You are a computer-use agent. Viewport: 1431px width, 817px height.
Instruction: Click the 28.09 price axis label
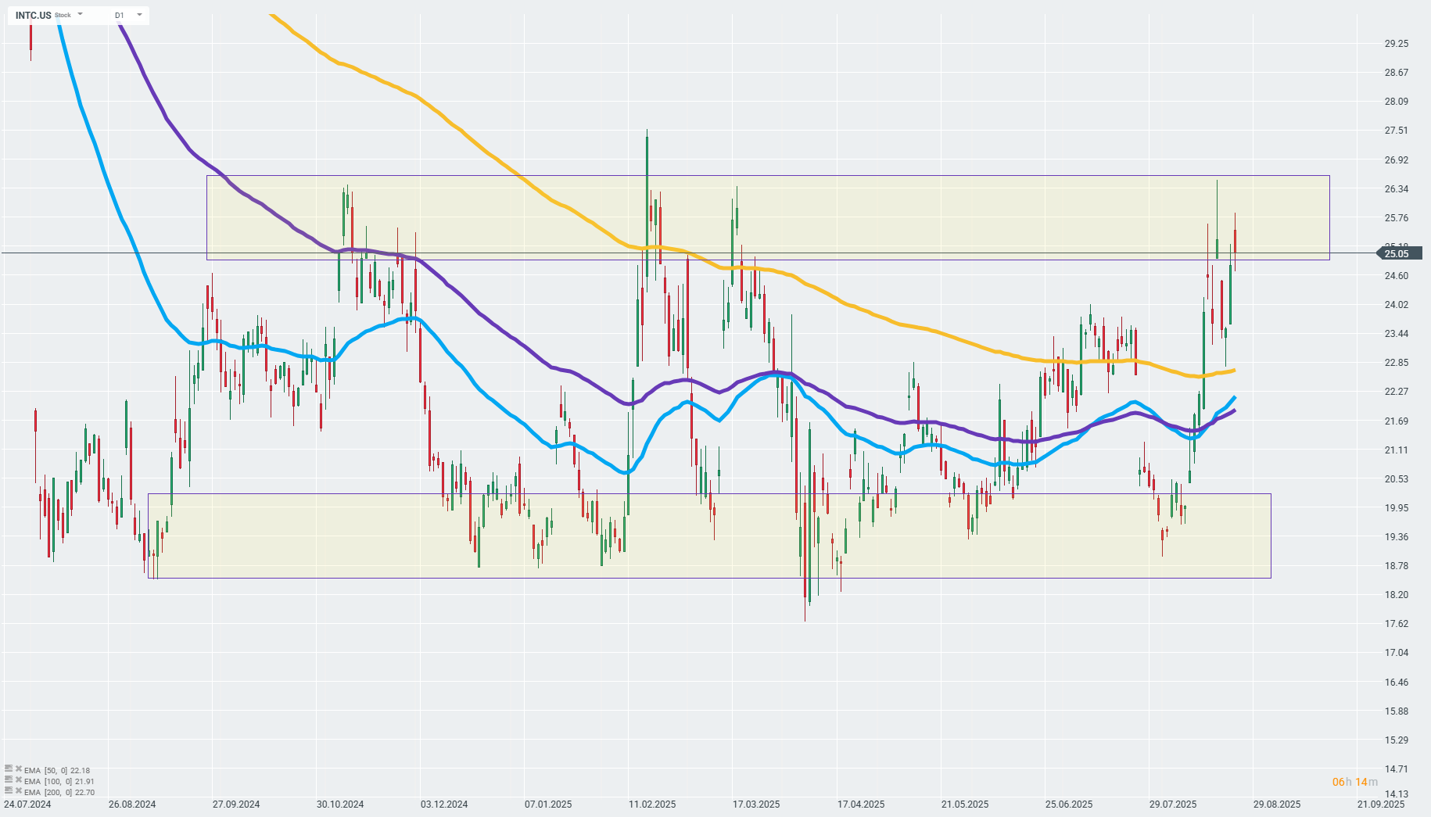coord(1397,102)
